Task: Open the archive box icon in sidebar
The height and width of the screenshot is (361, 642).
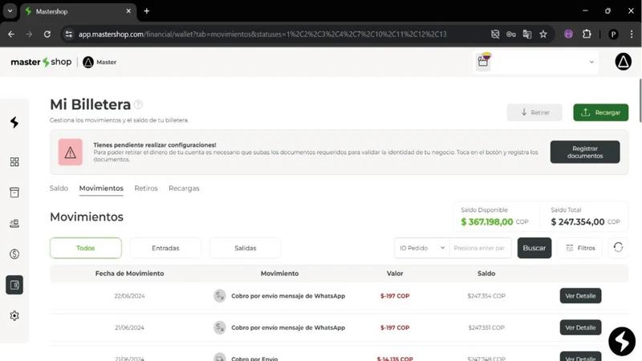Action: (14, 193)
